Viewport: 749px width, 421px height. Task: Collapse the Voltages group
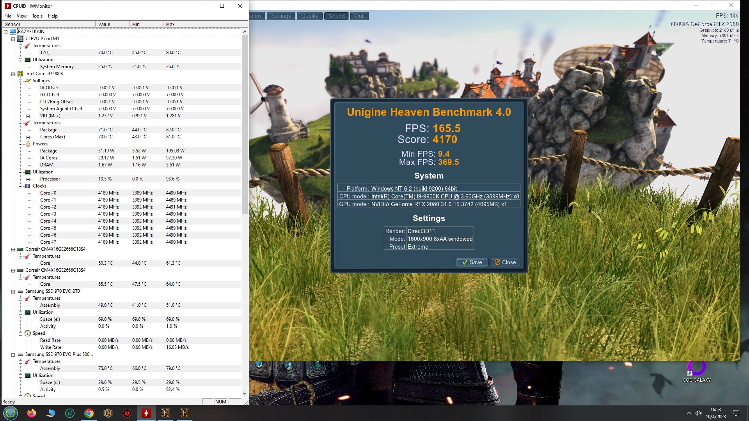(20, 81)
